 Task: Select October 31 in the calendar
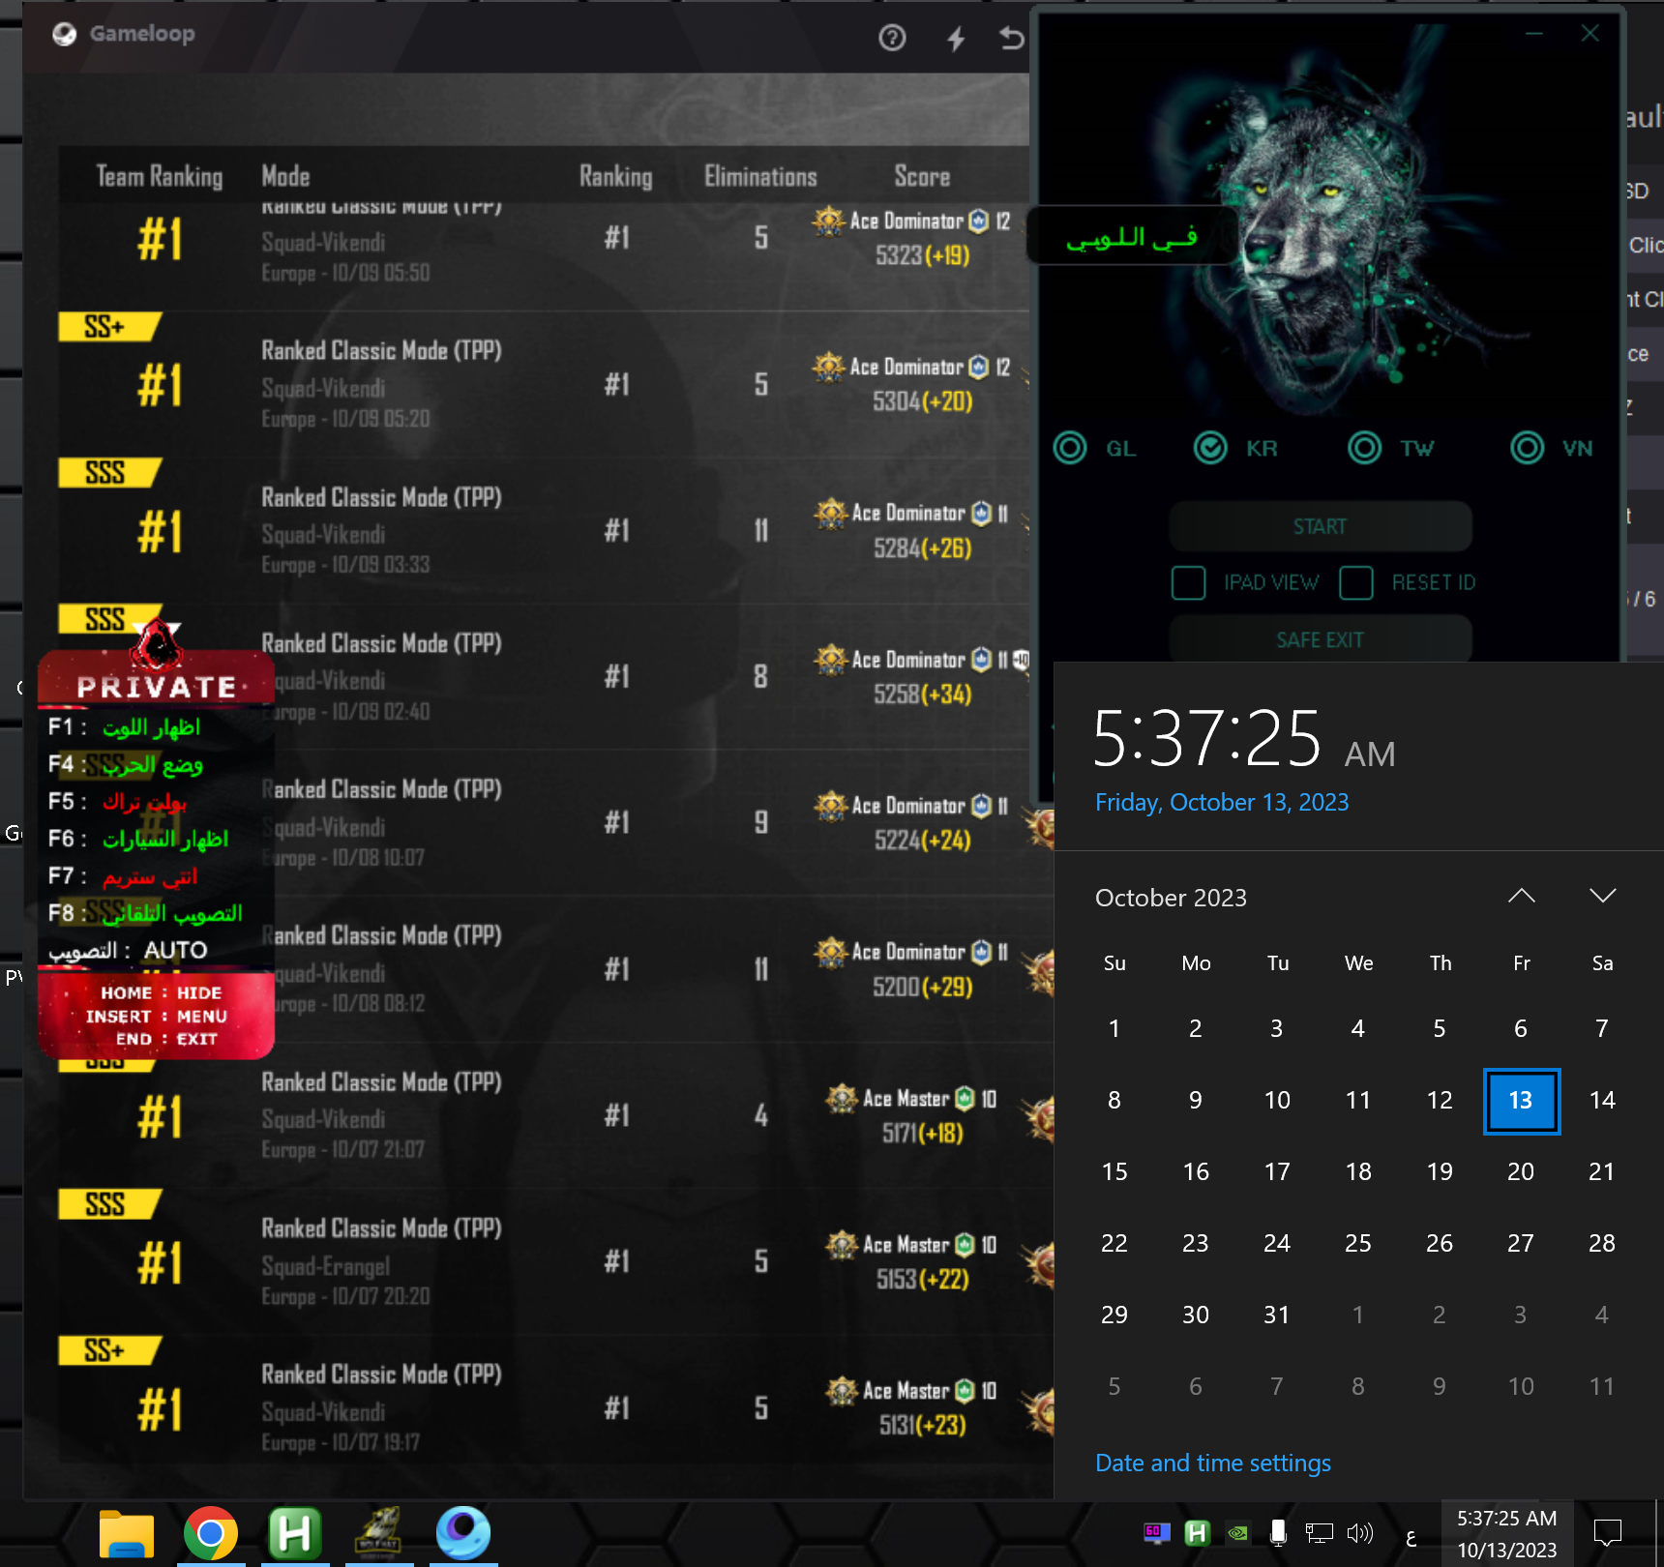click(x=1277, y=1315)
